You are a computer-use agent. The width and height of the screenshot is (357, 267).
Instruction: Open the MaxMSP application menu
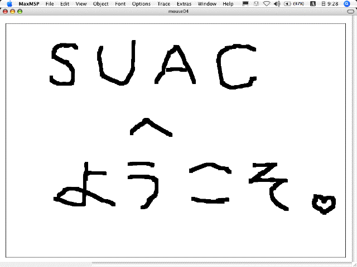29,4
